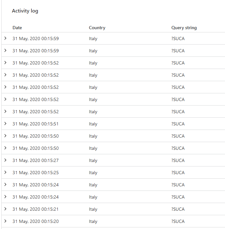This screenshot has width=225, height=229.
Task: Click ?SUCA query in the 00:15:21 row
Action: click(178, 209)
